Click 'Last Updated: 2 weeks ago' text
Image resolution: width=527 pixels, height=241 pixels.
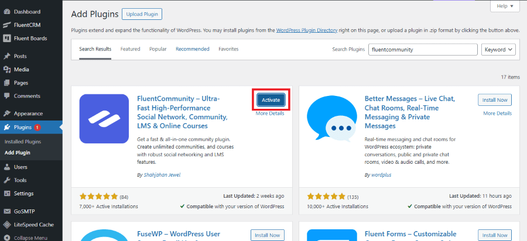(254, 196)
